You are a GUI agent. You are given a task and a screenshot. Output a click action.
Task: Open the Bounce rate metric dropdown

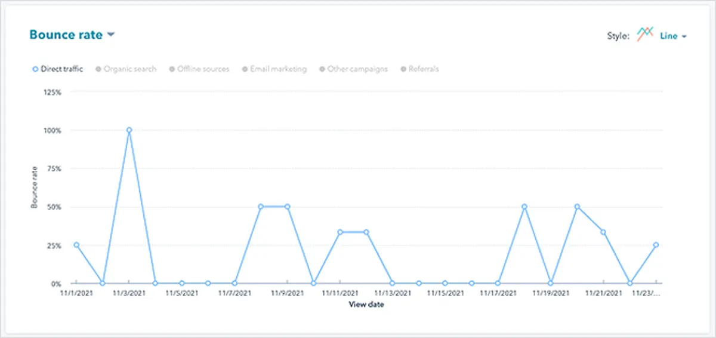coord(72,35)
